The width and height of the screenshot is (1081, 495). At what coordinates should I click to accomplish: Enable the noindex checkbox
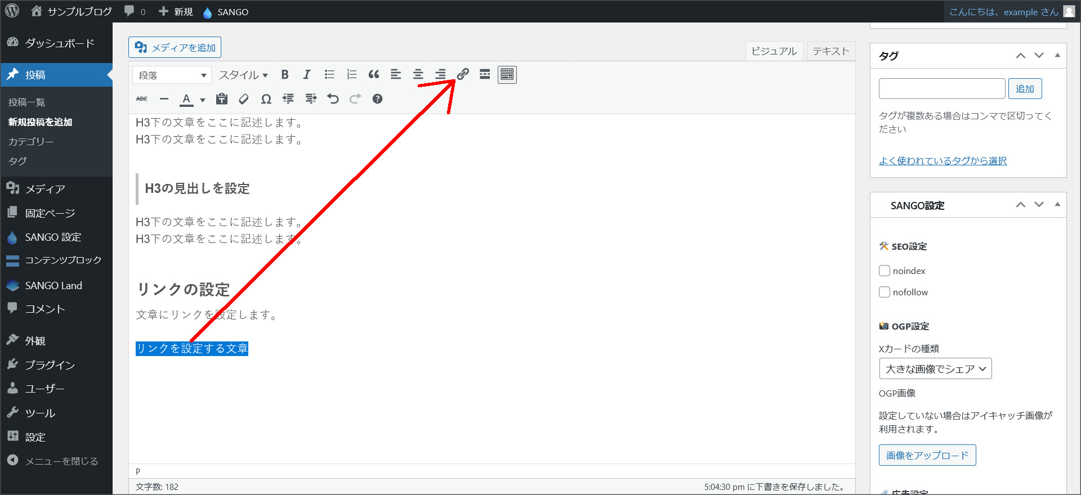(885, 271)
